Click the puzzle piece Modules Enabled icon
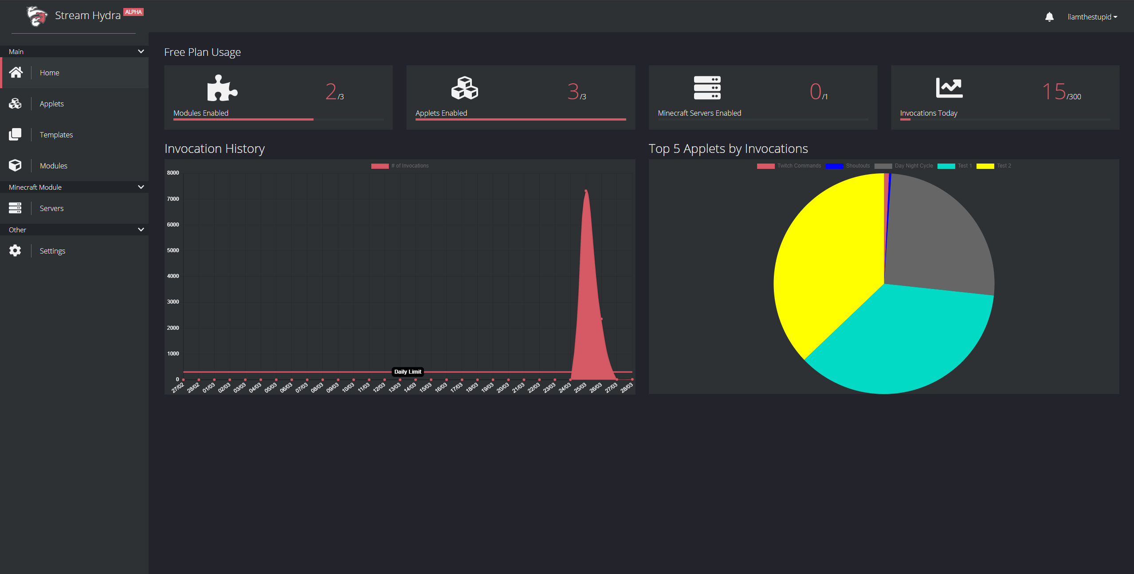Image resolution: width=1134 pixels, height=574 pixels. click(x=222, y=88)
